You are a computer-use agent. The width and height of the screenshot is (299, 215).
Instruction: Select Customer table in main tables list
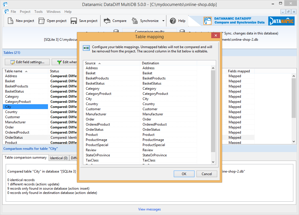(x=25, y=117)
